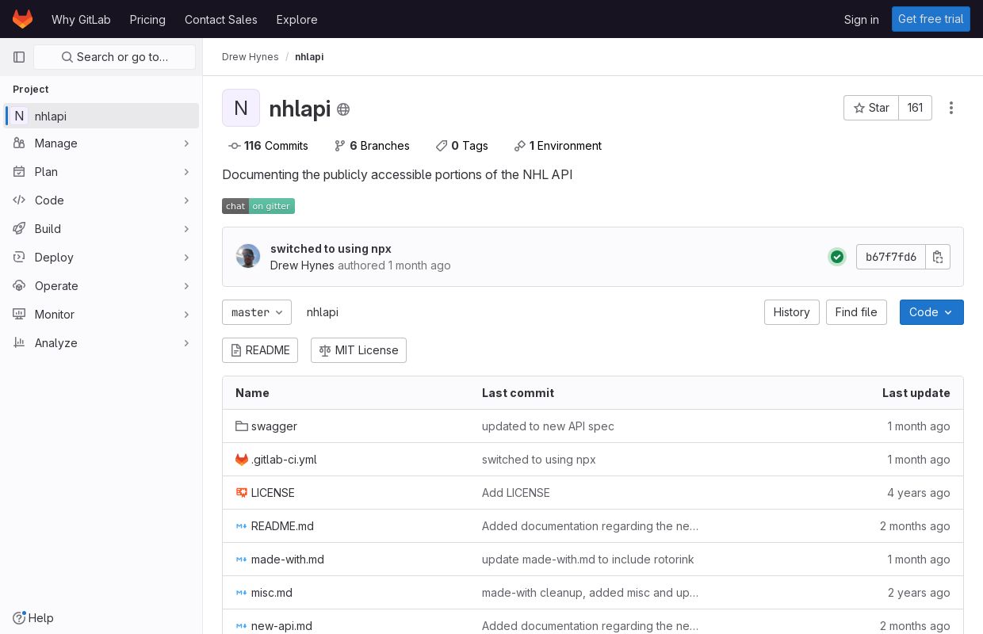Click the green pipeline passed status icon
The image size is (983, 634).
coord(837,257)
